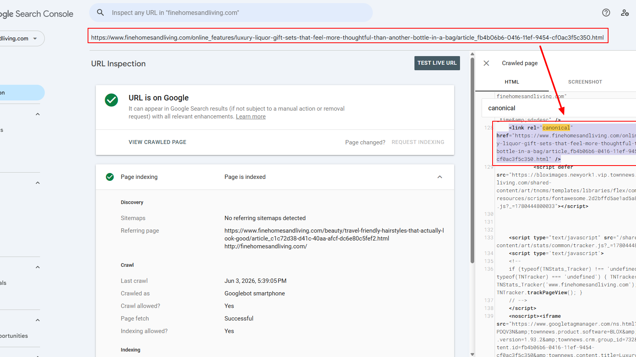Viewport: 636px width, 357px height.
Task: Click the 'Referring page' label
Action: (x=140, y=231)
